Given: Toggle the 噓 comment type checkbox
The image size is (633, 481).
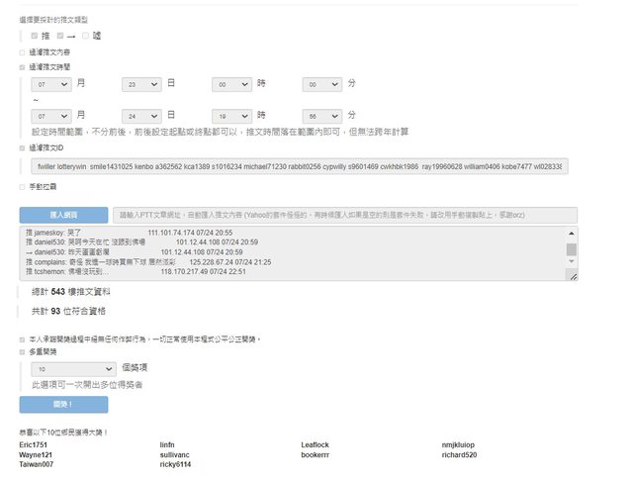Looking at the screenshot, I should tap(86, 36).
